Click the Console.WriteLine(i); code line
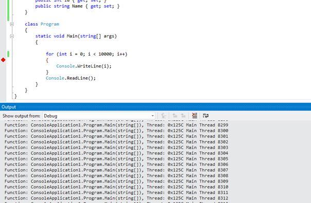 [84, 66]
